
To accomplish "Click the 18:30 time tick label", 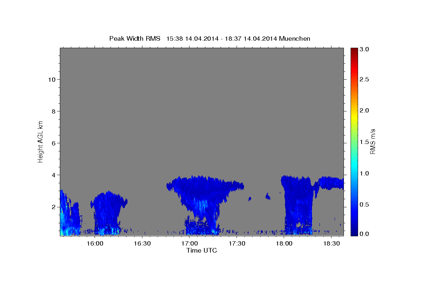I will click(x=331, y=243).
